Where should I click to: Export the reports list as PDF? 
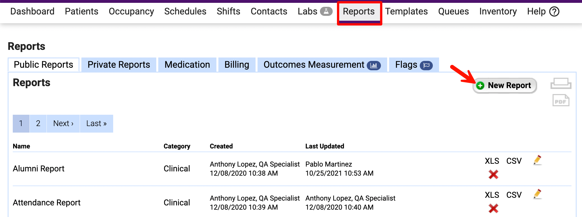(560, 101)
